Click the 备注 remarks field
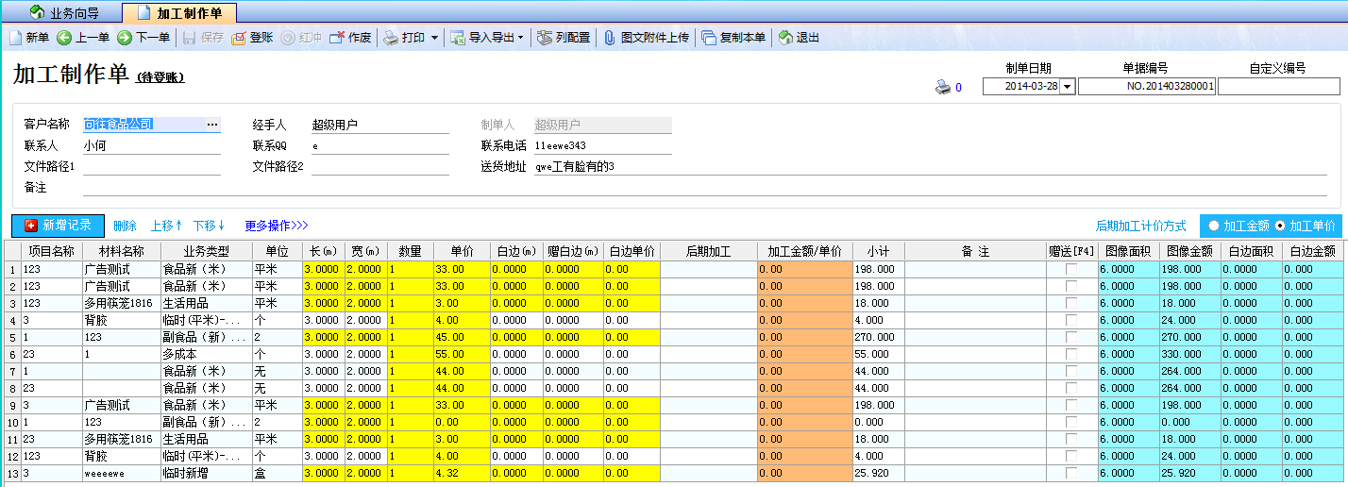The width and height of the screenshot is (1348, 487). (x=704, y=189)
